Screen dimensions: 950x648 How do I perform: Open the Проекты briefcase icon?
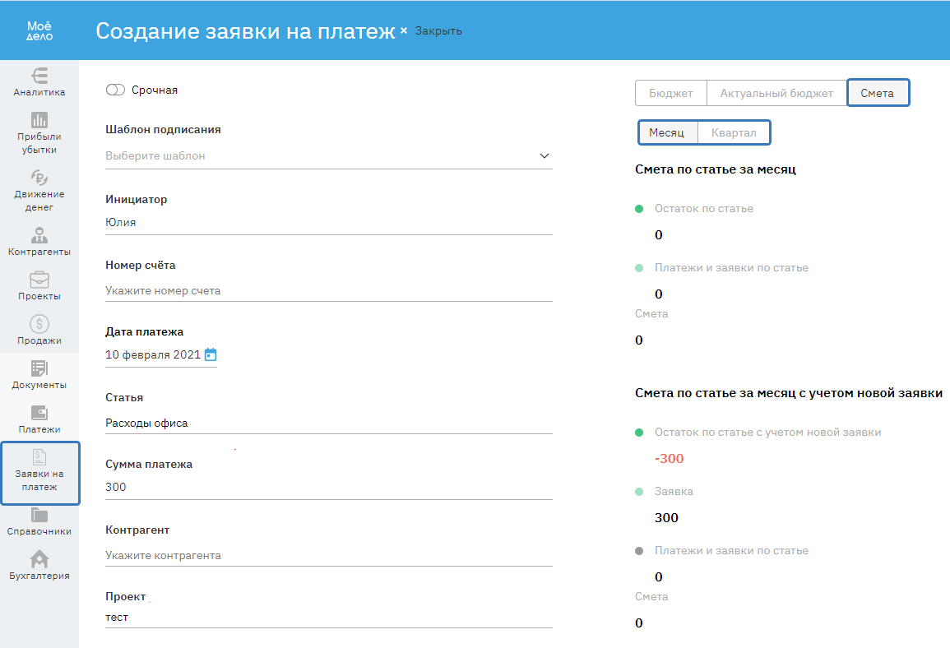39,280
